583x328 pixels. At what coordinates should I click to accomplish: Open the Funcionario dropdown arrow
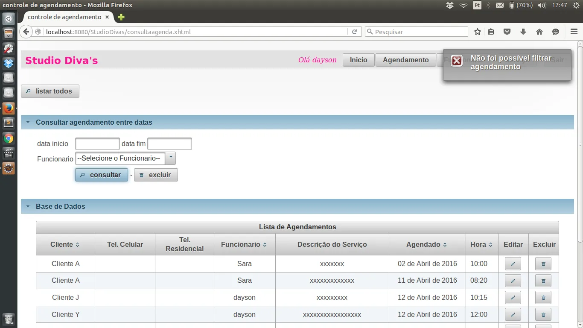tap(170, 158)
